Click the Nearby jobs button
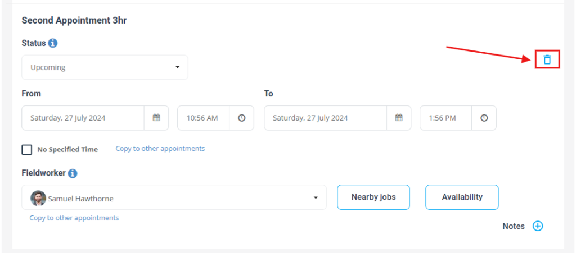Screen dimensions: 576x253 [x=373, y=197]
